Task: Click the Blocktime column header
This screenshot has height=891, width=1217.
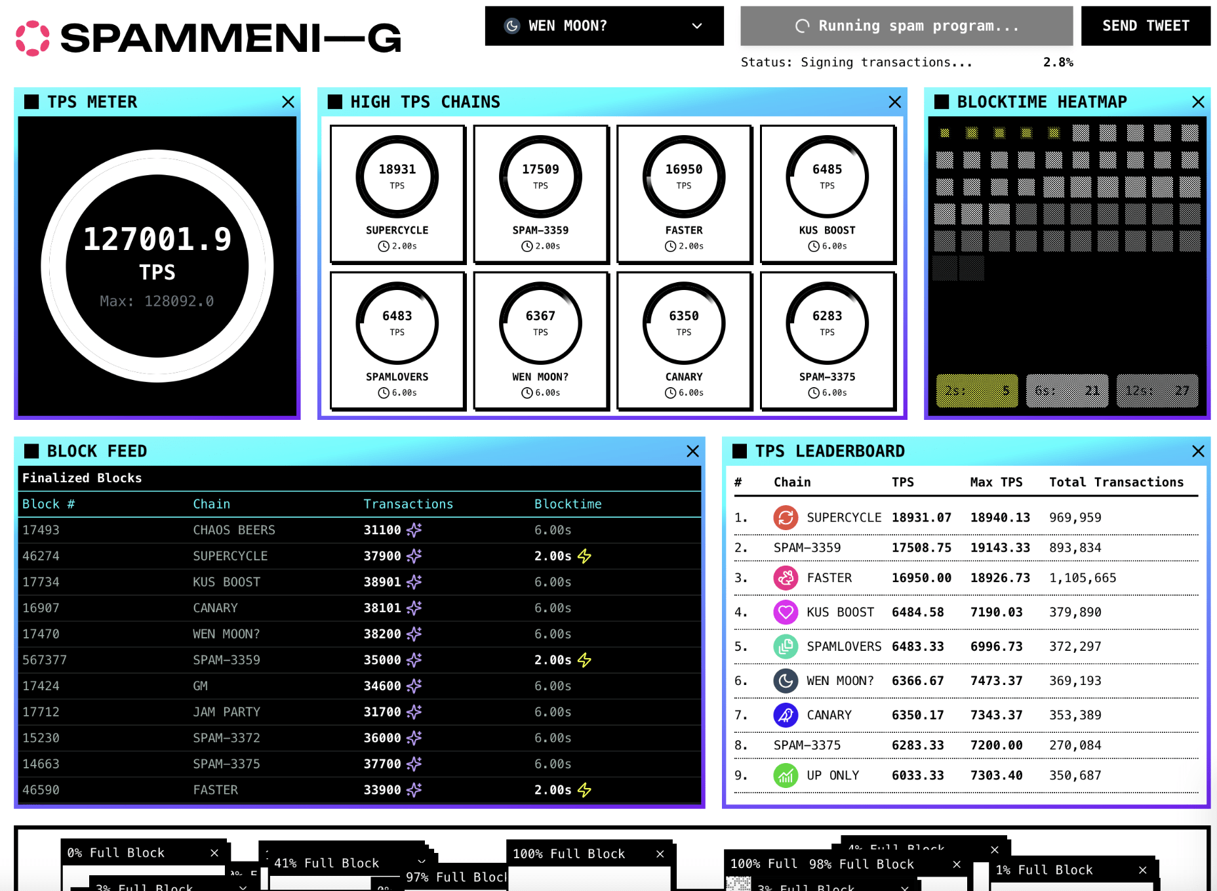Action: pyautogui.click(x=568, y=504)
